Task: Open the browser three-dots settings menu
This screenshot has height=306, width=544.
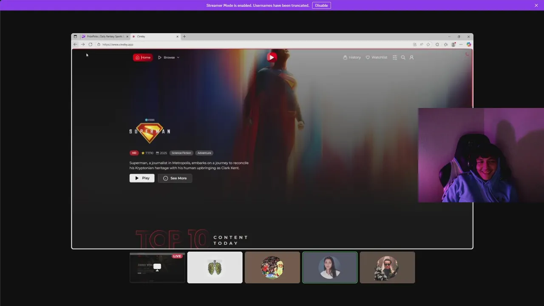Action: [x=461, y=45]
